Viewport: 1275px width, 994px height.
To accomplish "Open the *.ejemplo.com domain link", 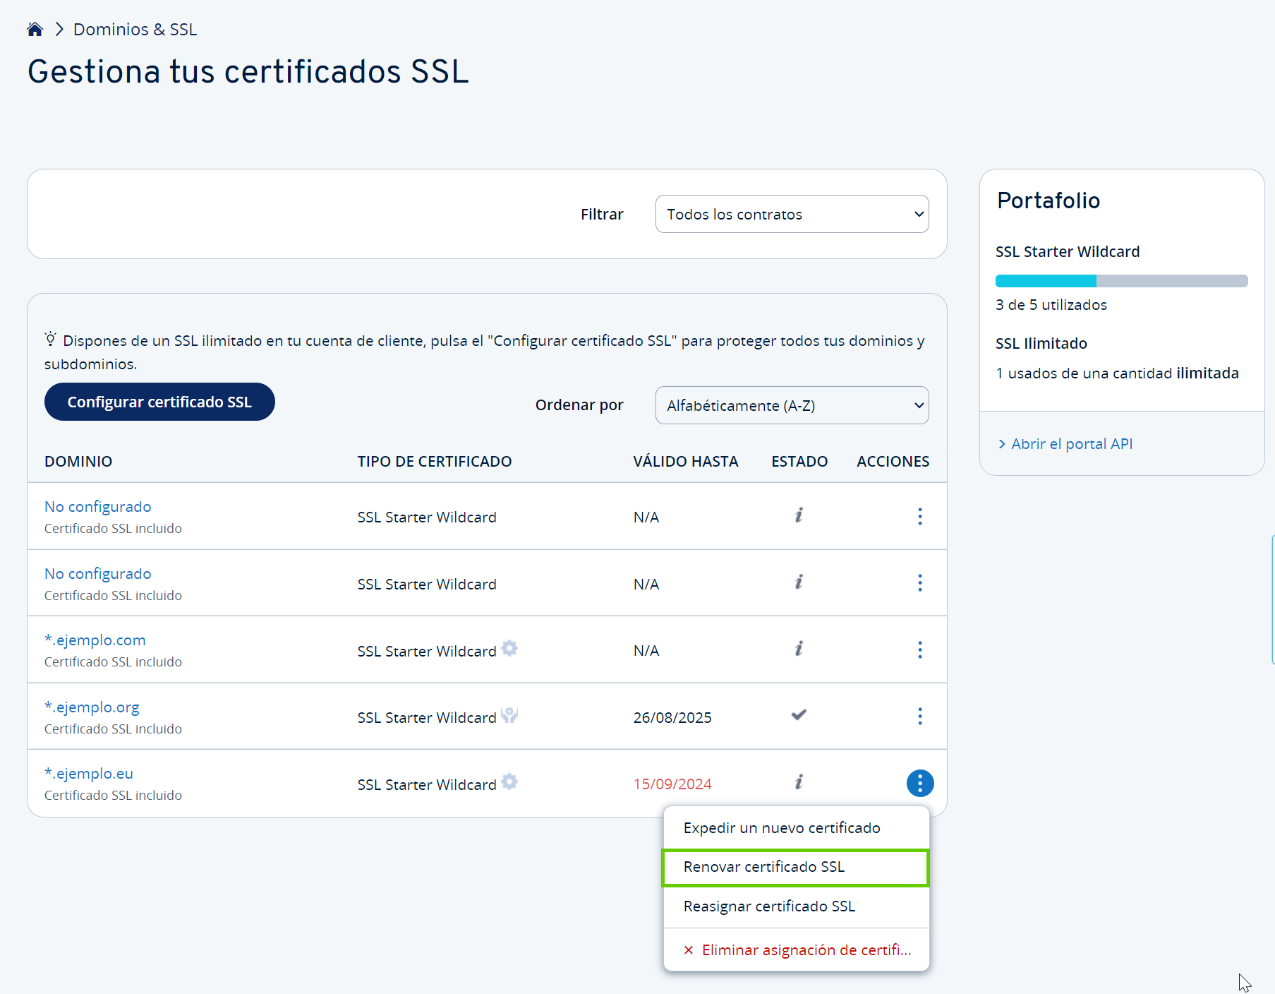I will (x=95, y=640).
